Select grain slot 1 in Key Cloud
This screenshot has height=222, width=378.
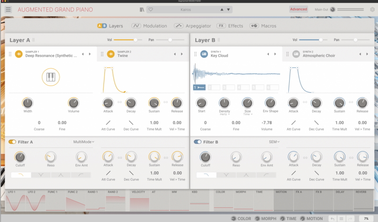199,87
